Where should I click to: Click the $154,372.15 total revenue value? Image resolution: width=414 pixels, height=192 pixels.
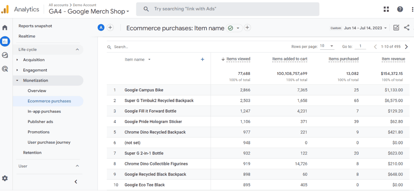click(392, 74)
